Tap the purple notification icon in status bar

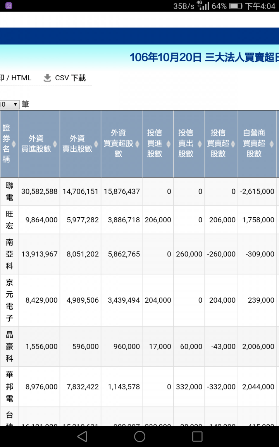tap(9, 6)
